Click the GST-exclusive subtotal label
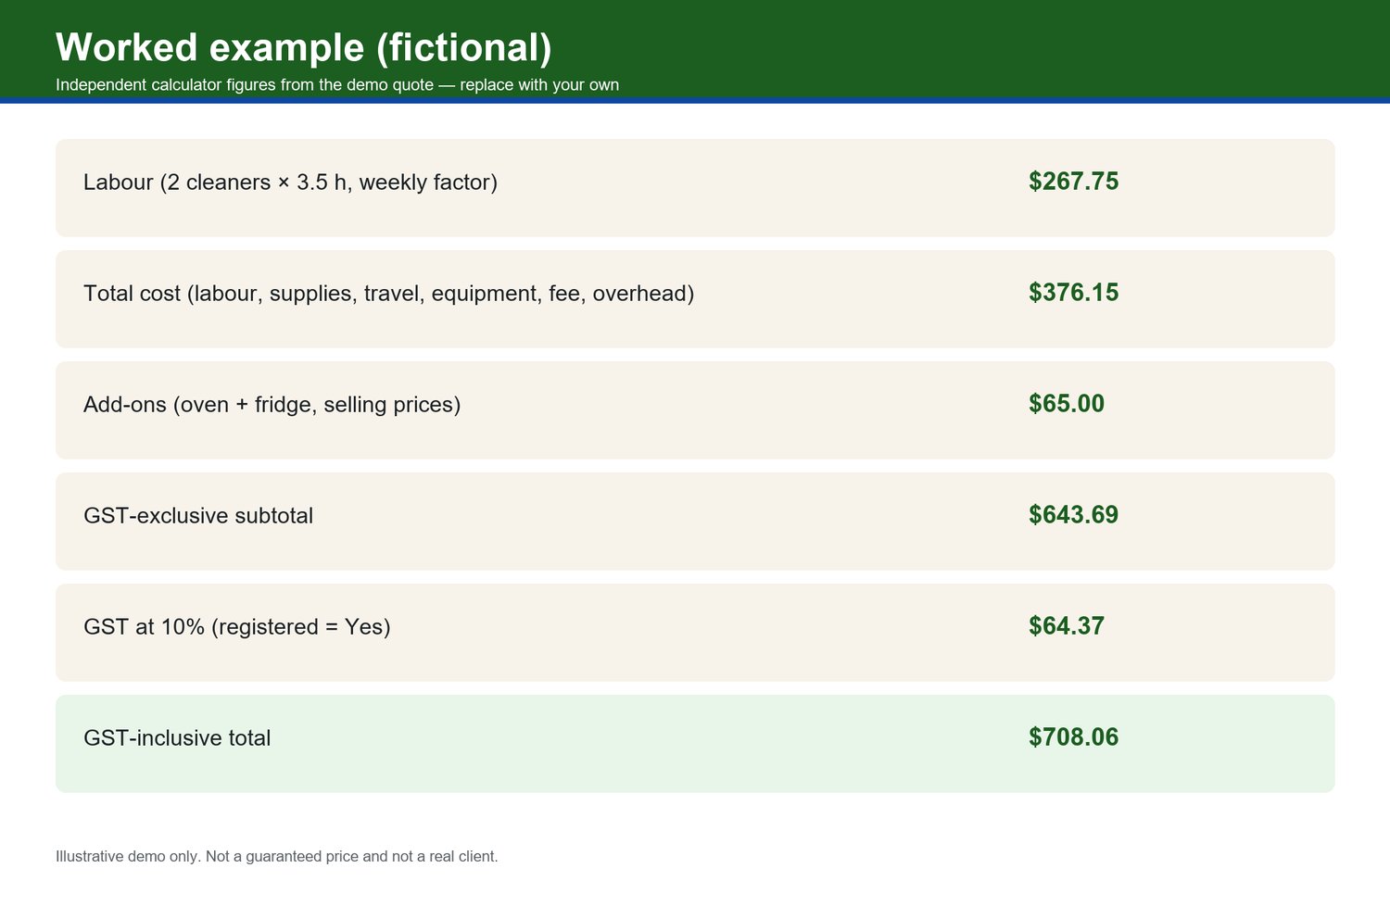1390x906 pixels. (198, 516)
